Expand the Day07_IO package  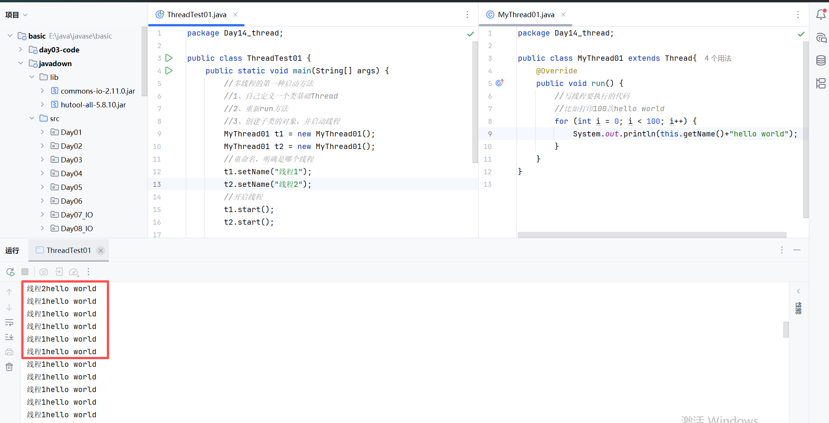click(42, 214)
